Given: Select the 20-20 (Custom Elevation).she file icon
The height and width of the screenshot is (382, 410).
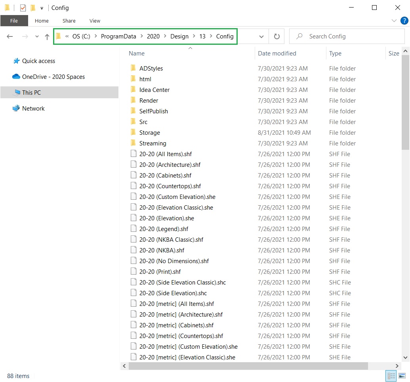Looking at the screenshot, I should [133, 197].
